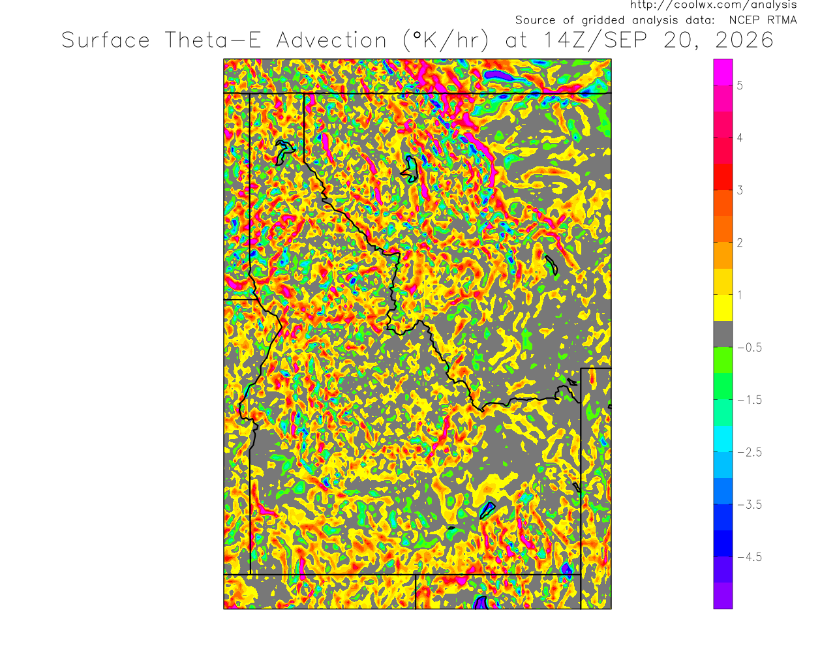Screen dimensions: 835x668
Task: Click the purple swatch at bottom of color bar
Action: coord(723,596)
